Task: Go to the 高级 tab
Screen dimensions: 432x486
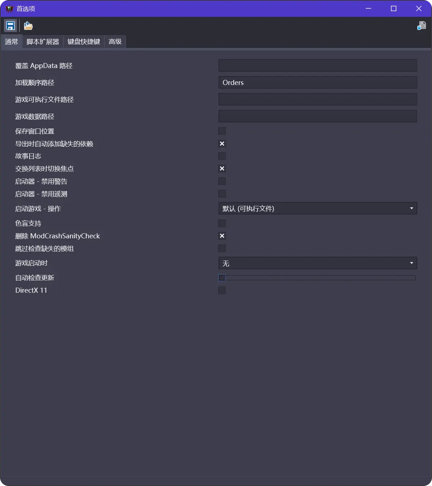Action: click(x=115, y=42)
